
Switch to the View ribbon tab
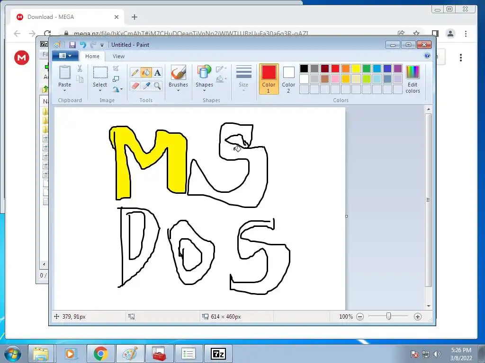tap(118, 56)
